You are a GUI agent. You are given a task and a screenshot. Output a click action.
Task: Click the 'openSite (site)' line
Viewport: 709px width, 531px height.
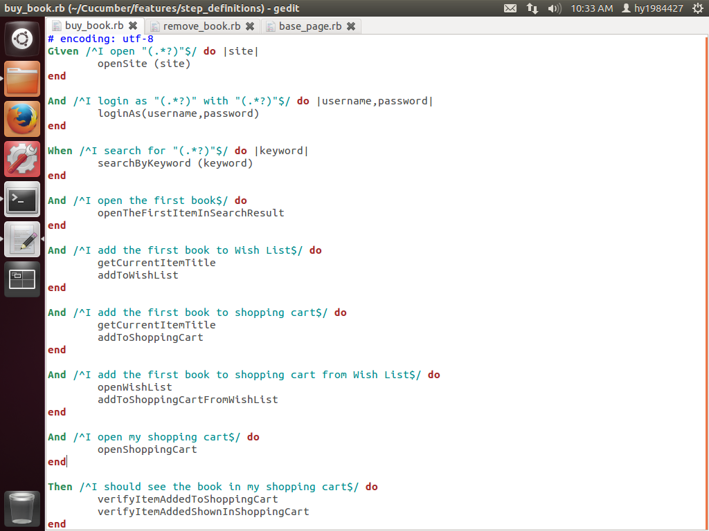(144, 64)
